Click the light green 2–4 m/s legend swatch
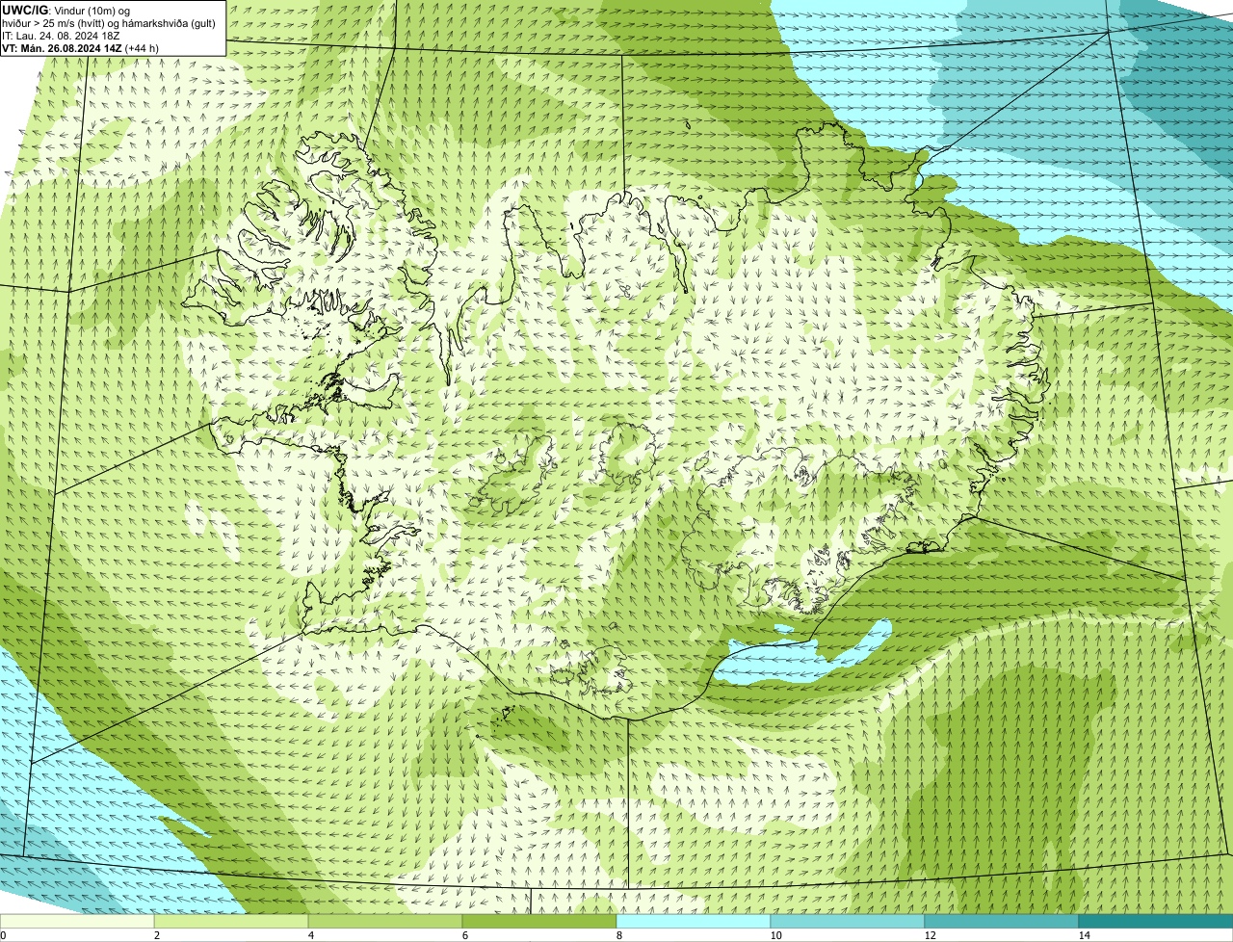The width and height of the screenshot is (1233, 942). 231,922
